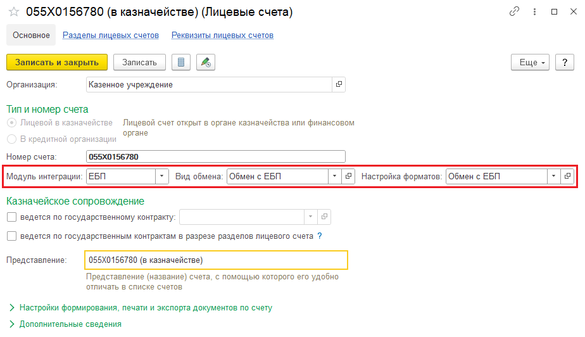The image size is (585, 337).
Task: Open Настройка форматов dropdown arrow
Action: [x=553, y=176]
